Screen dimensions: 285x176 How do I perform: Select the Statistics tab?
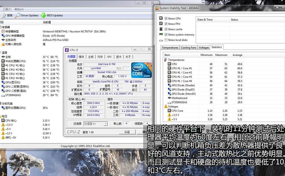tap(217, 47)
